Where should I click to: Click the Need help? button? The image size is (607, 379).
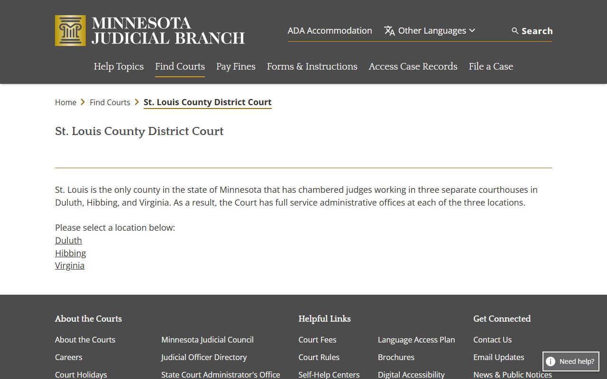pos(571,361)
